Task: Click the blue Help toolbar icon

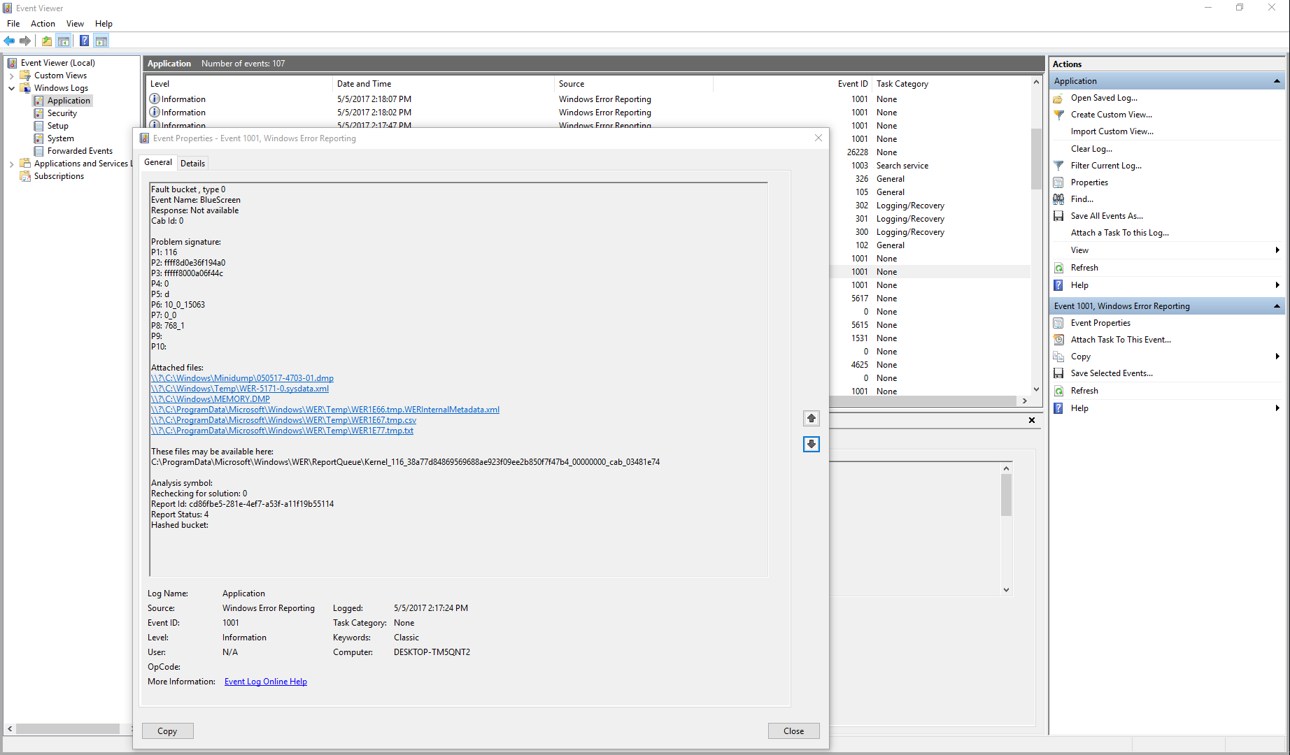Action: pyautogui.click(x=84, y=41)
